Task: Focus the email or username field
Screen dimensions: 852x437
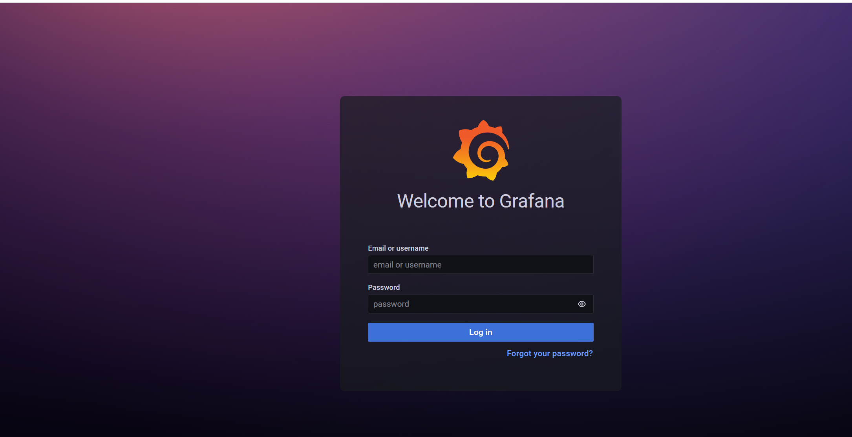Action: pos(480,265)
